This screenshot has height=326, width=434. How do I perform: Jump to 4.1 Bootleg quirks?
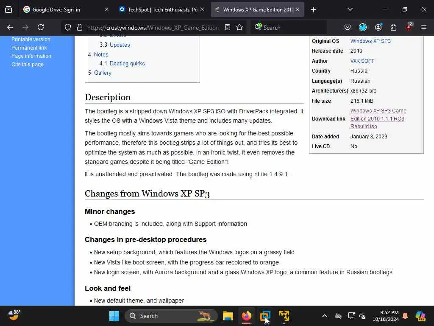pyautogui.click(x=122, y=64)
